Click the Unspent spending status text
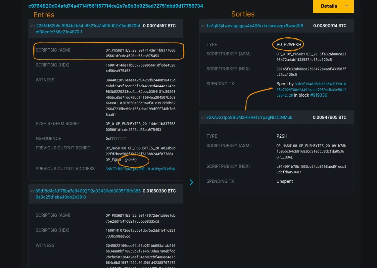 pyautogui.click(x=285, y=181)
